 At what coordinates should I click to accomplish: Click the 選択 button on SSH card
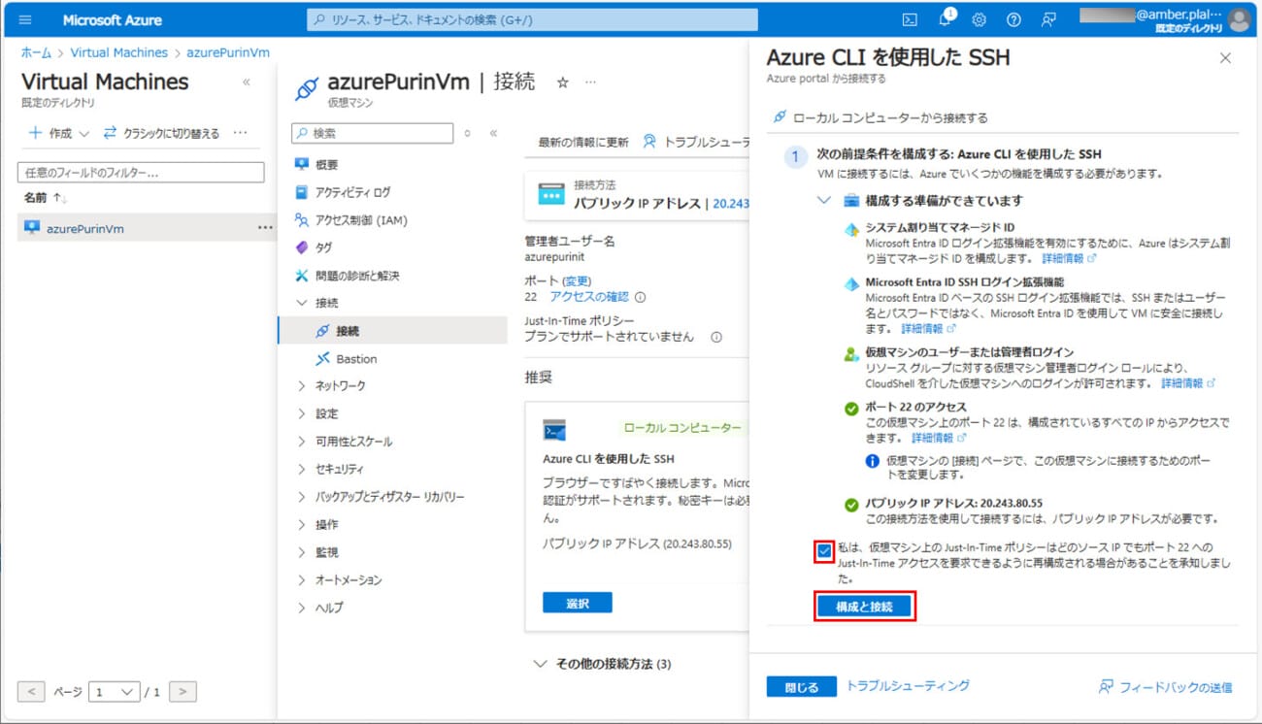tap(578, 603)
